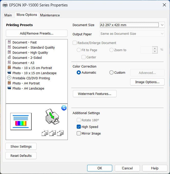Decrease zoom percentage with down arrow
Screen dimensions: 170x174
pyautogui.click(x=155, y=51)
